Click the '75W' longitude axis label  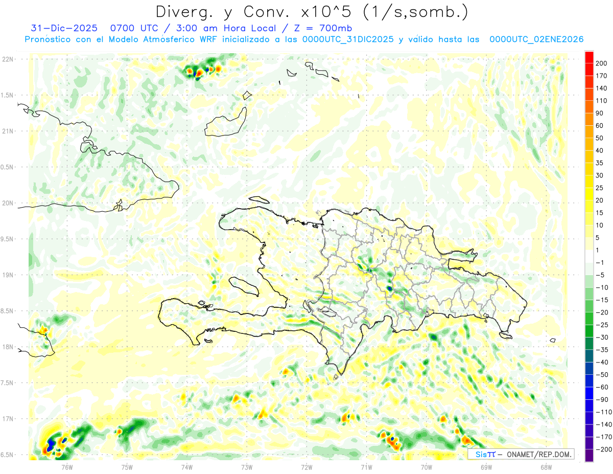pyautogui.click(x=127, y=466)
